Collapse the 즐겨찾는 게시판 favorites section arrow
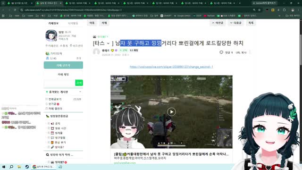This screenshot has width=302, height=170. pos(80,92)
